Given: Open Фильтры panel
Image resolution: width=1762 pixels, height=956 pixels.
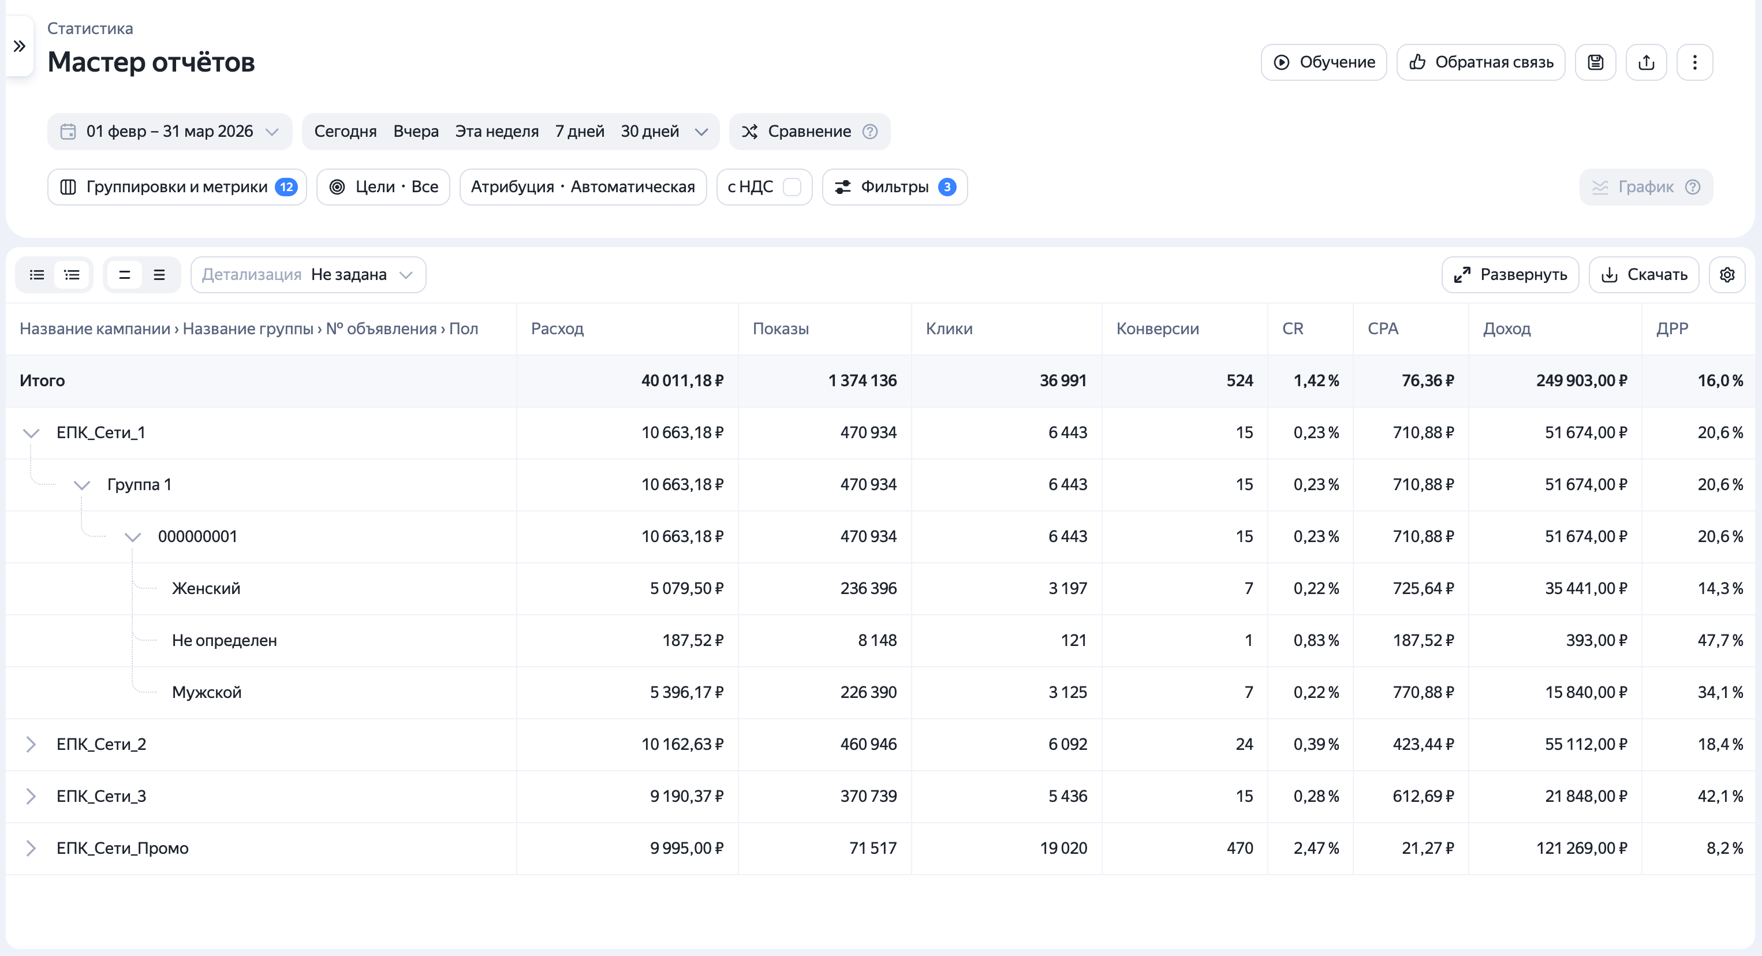Looking at the screenshot, I should 895,186.
